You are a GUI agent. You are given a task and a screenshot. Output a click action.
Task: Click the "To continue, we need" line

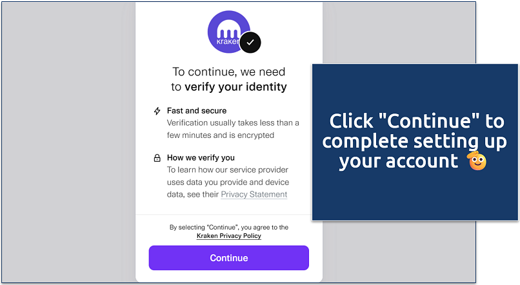click(228, 72)
